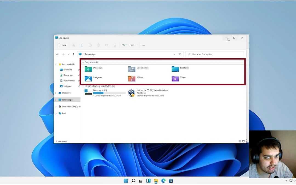Open Task View from the taskbar
The height and width of the screenshot is (185, 296).
click(141, 181)
